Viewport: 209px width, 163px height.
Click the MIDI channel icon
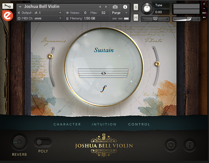(x=19, y=18)
